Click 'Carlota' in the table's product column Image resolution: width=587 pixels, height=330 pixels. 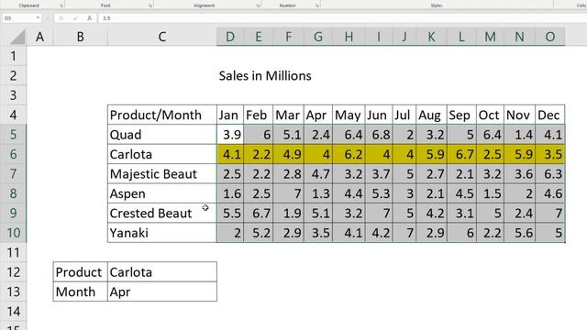coord(162,154)
